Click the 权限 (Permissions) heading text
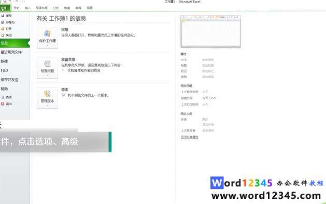The width and height of the screenshot is (326, 204). pos(65,30)
